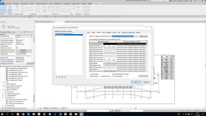The height and width of the screenshot is (116, 206).
Task: Click the Справка по свойствам link
Action: 6,63
